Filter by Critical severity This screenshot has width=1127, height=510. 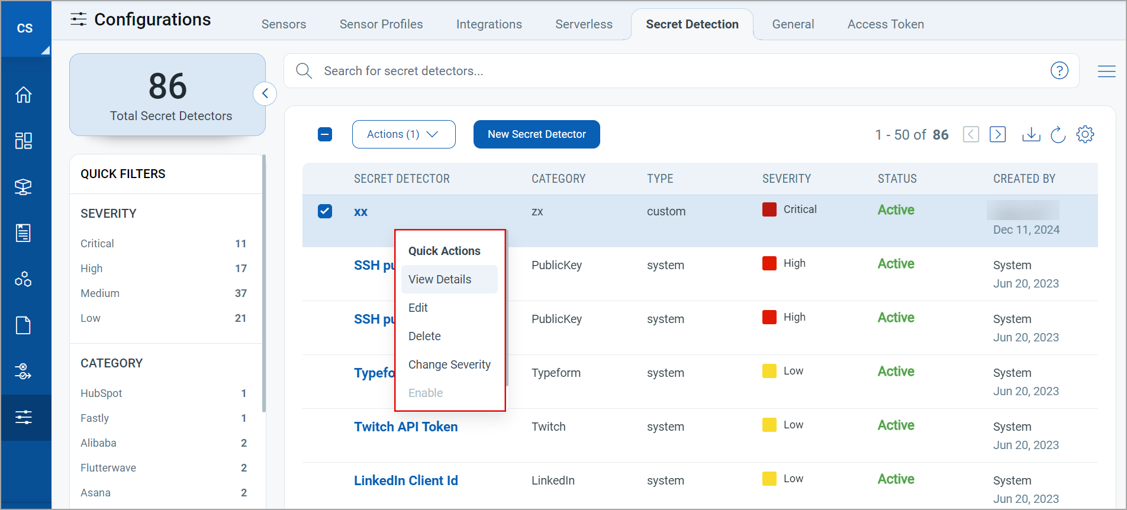98,244
